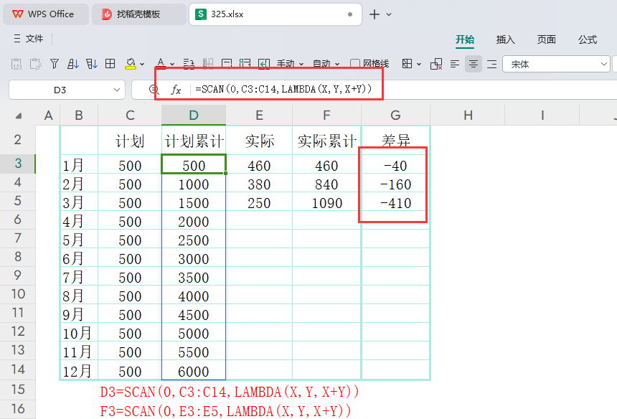617x419 pixels.
Task: Open the 文件 menu
Action: click(28, 39)
